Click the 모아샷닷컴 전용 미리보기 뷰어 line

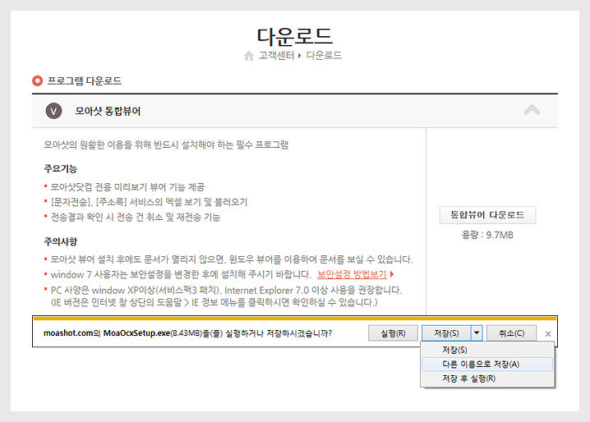127,187
